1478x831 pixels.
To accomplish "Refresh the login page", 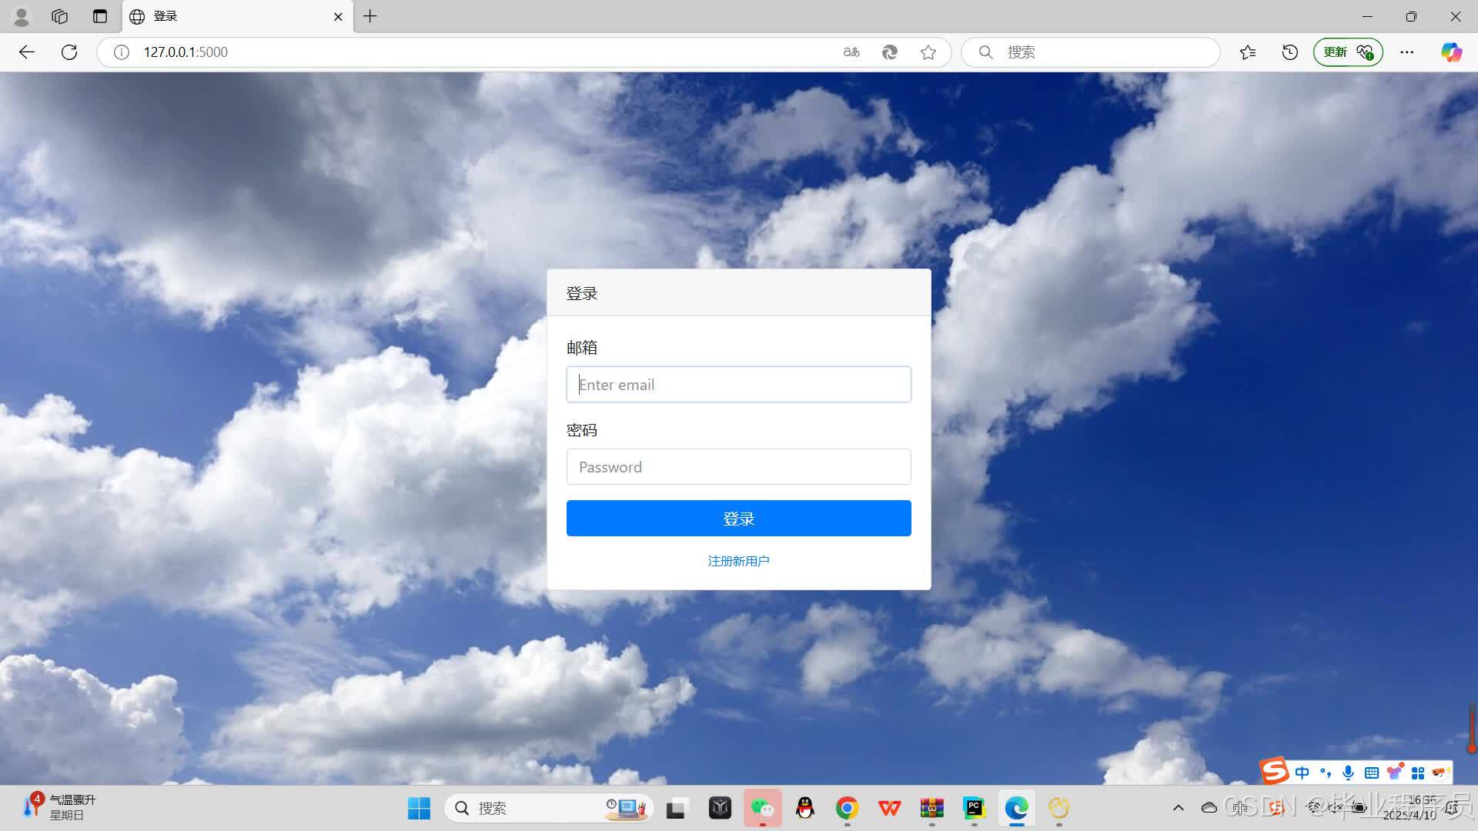I will click(x=69, y=52).
